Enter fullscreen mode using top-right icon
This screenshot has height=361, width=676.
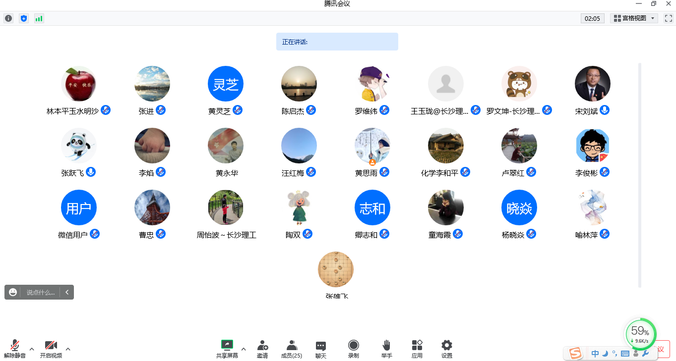point(668,18)
